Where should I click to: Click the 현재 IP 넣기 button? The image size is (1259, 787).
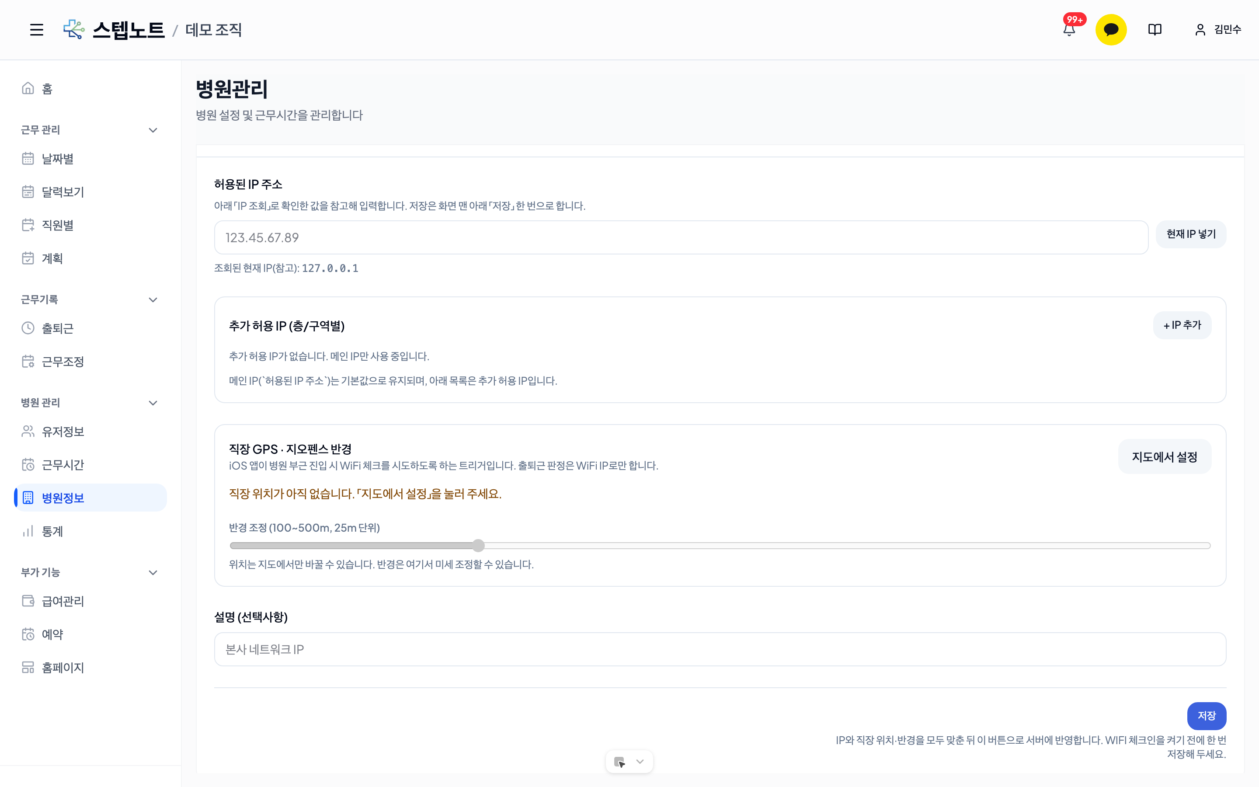tap(1191, 234)
